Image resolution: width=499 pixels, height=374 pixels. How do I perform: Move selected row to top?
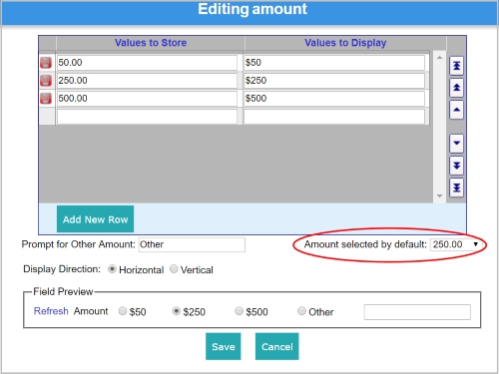click(456, 66)
